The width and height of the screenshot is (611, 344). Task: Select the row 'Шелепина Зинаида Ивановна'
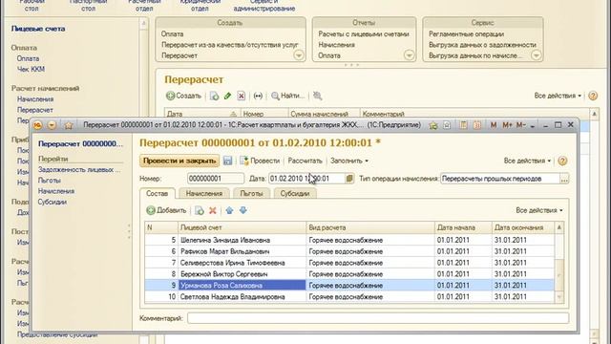[x=349, y=240]
